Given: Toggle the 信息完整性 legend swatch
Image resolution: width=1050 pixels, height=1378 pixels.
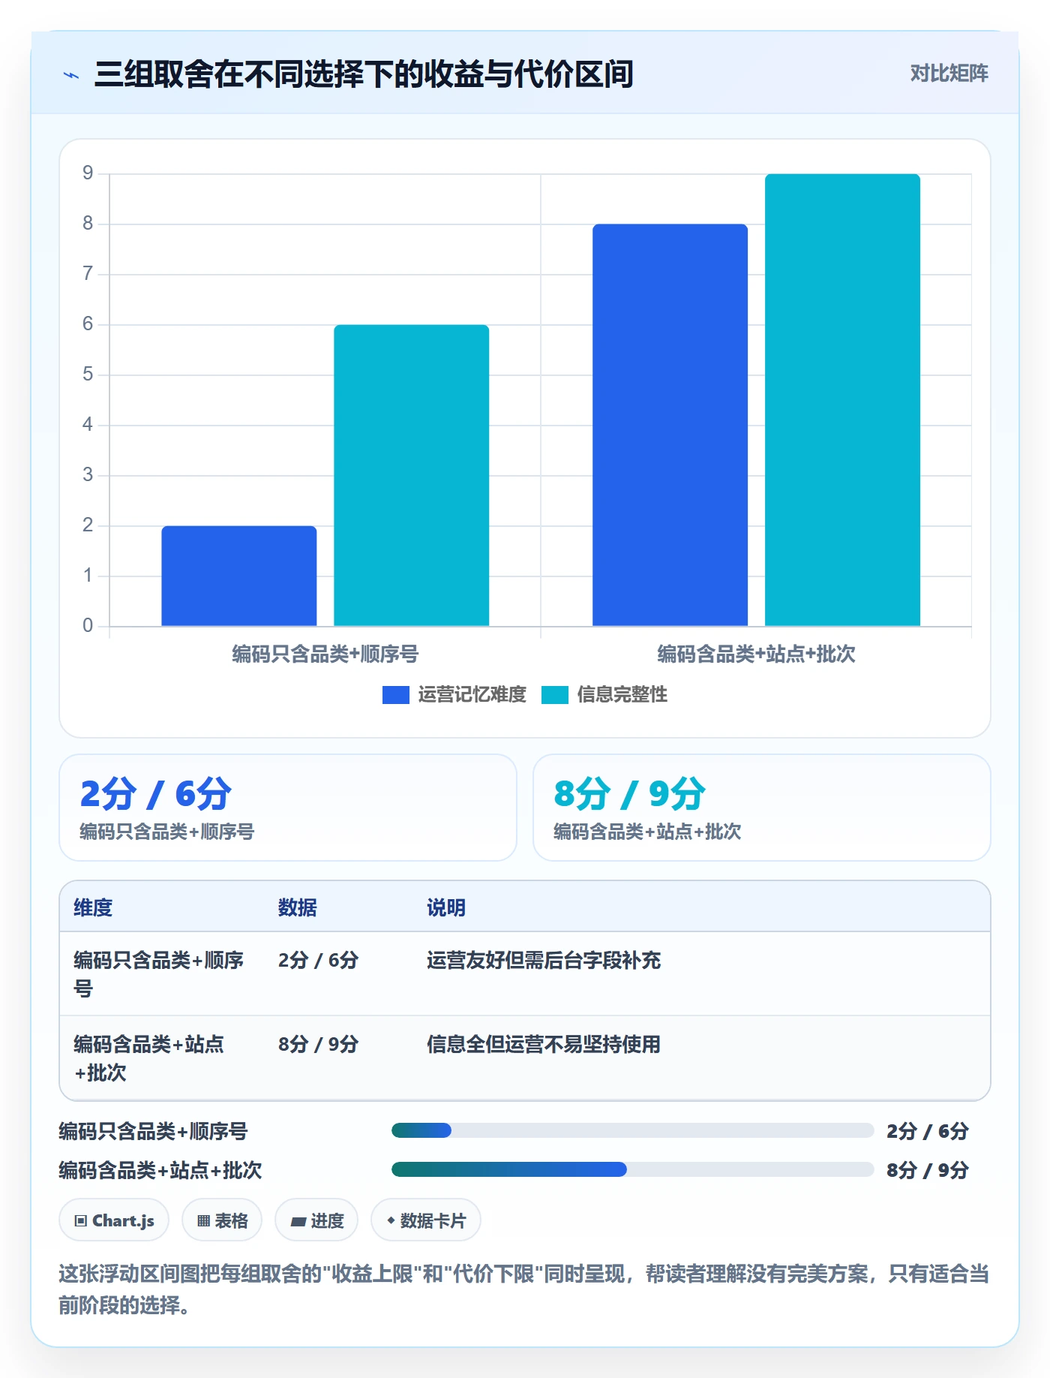Looking at the screenshot, I should (x=554, y=695).
